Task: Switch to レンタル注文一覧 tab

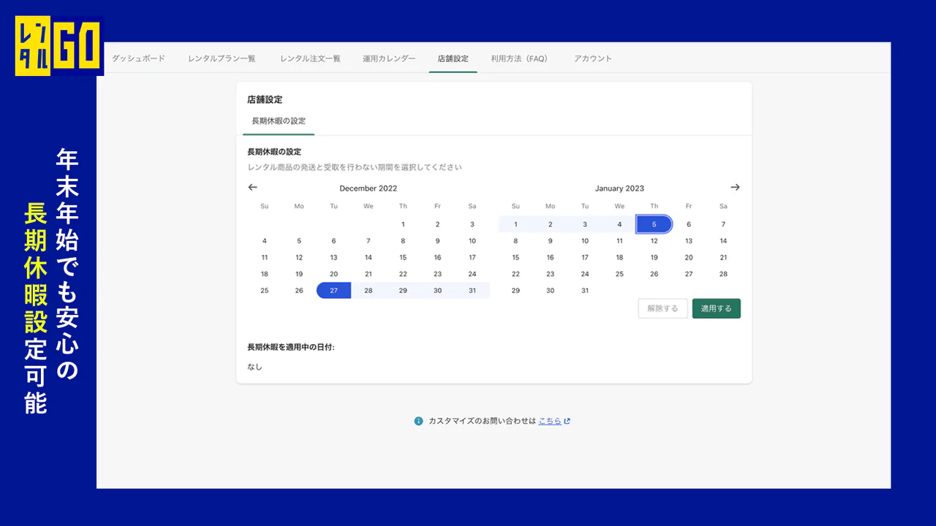Action: [x=310, y=58]
